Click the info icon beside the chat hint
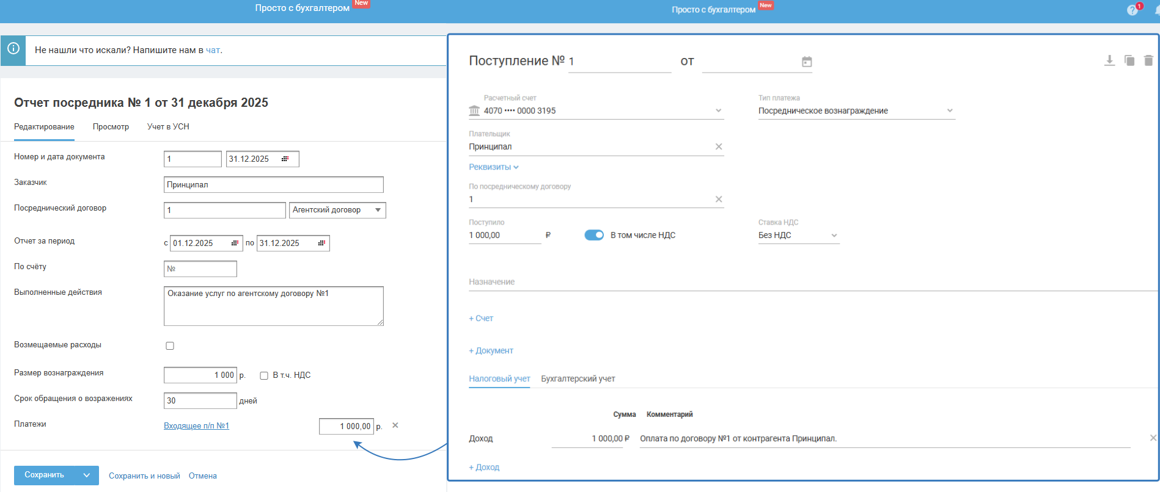The width and height of the screenshot is (1160, 492). pos(13,49)
